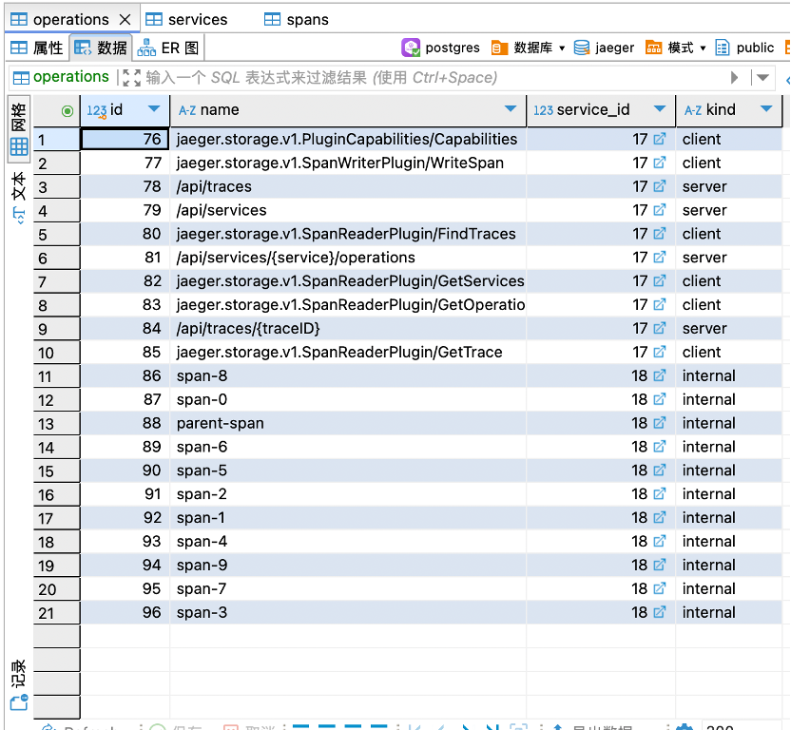Open foreign key link for id 76 row
This screenshot has width=791, height=730.
point(660,139)
